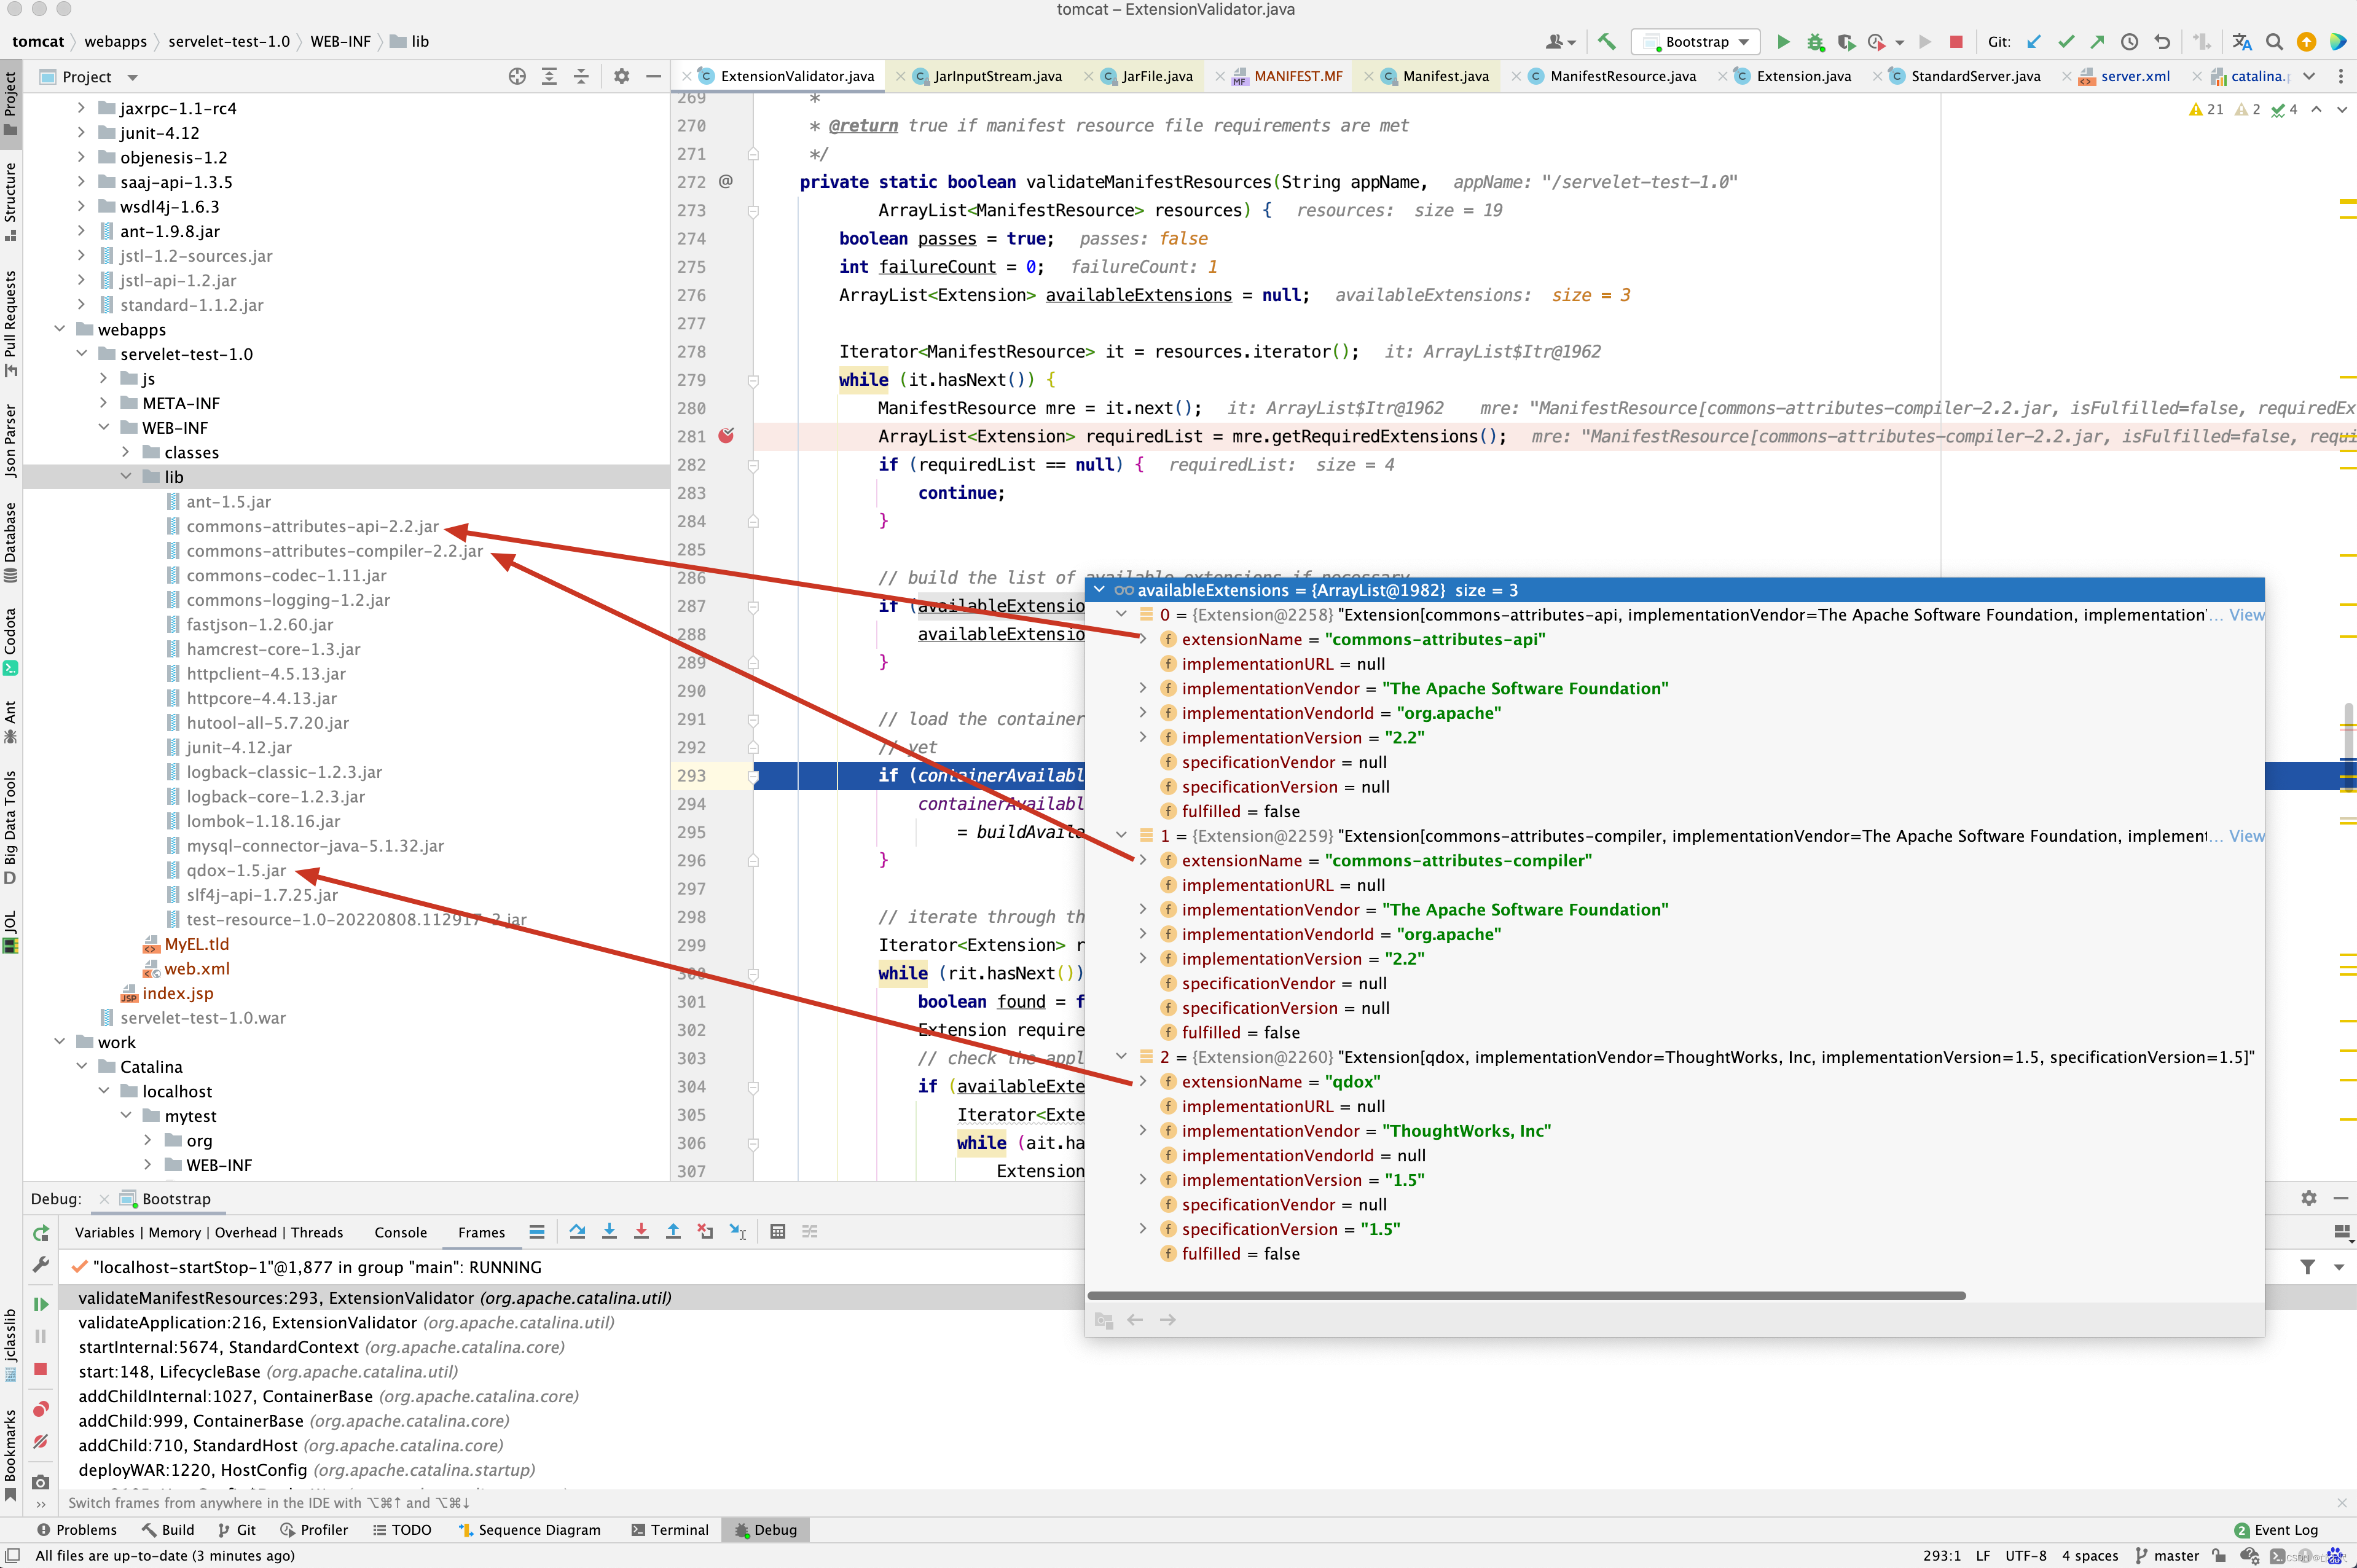The height and width of the screenshot is (1568, 2357).
Task: Click the Git Update Project arrow icon
Action: pyautogui.click(x=2033, y=42)
